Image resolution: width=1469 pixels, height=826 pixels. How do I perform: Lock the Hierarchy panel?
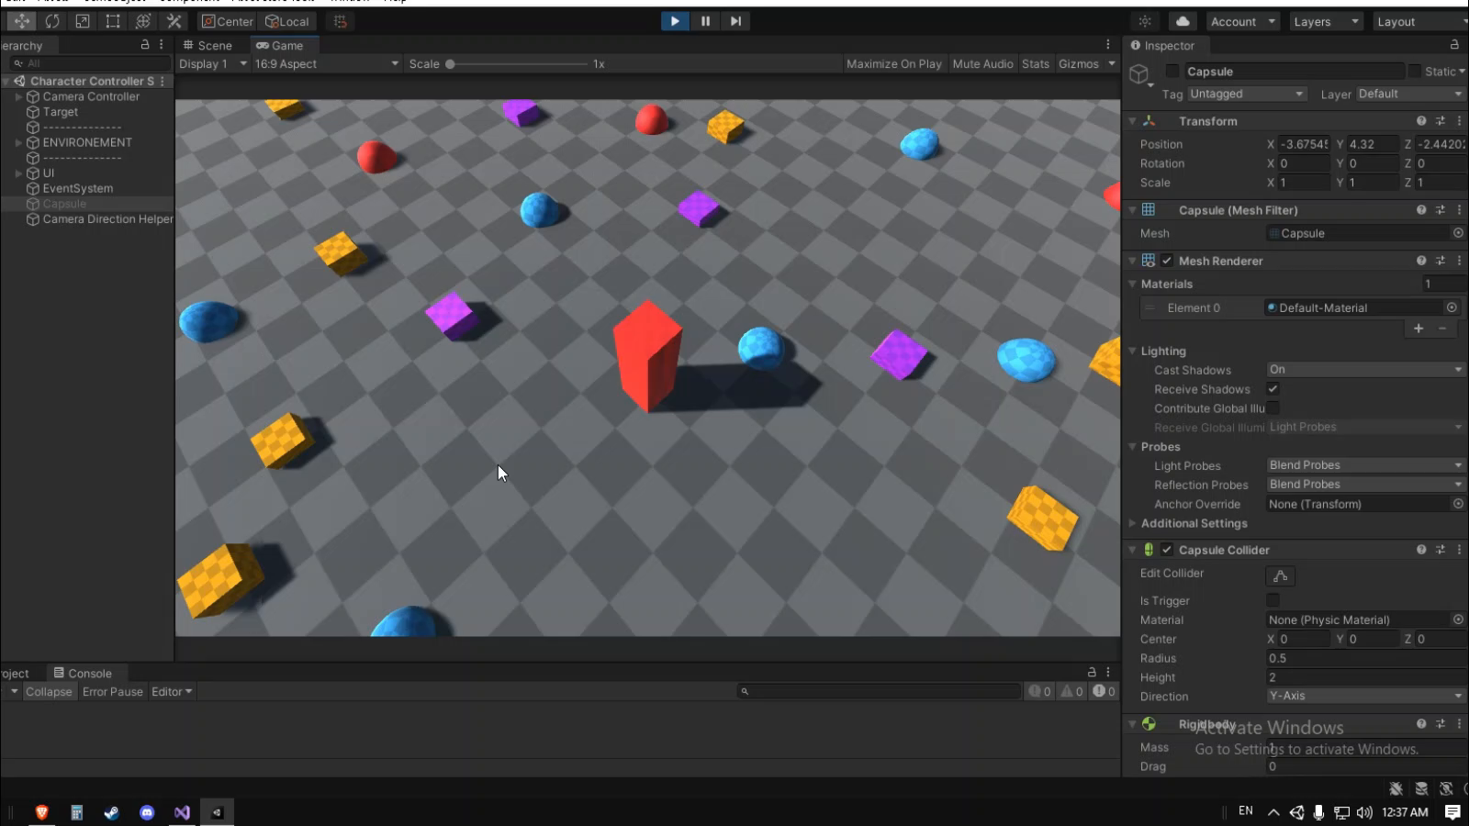[145, 44]
